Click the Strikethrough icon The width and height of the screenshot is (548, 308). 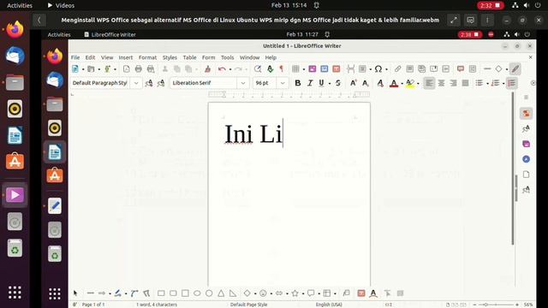tap(338, 83)
